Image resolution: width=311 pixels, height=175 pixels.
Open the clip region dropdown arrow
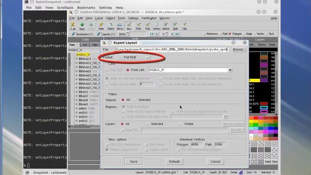[x=225, y=117]
